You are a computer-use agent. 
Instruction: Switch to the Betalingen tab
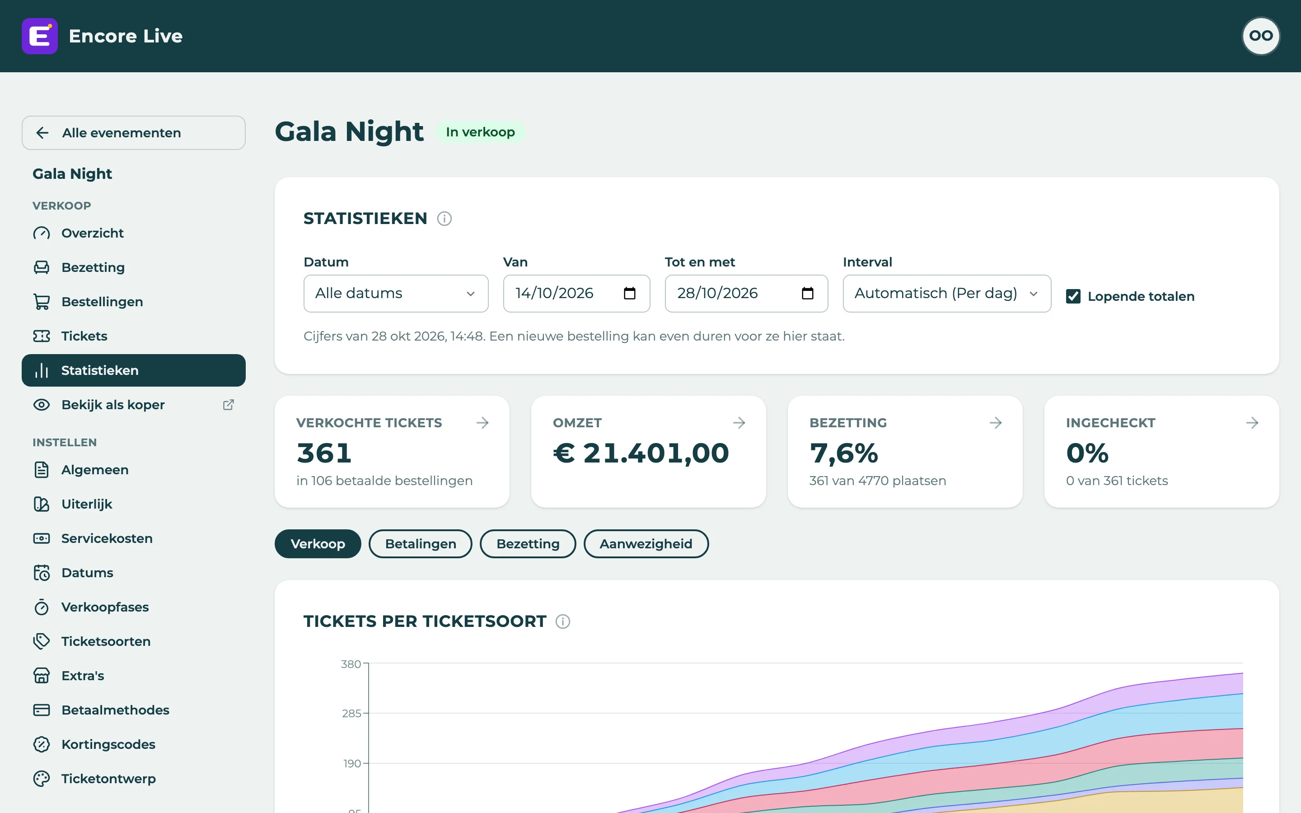coord(421,544)
